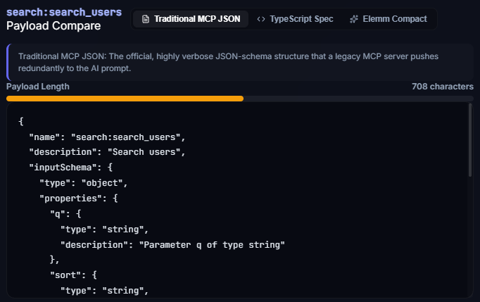Click the orange payload length progress bar
The image size is (480, 302).
tap(125, 99)
